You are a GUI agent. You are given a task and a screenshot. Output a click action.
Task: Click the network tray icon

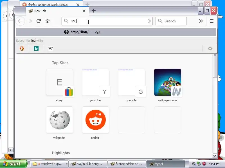click(x=199, y=164)
